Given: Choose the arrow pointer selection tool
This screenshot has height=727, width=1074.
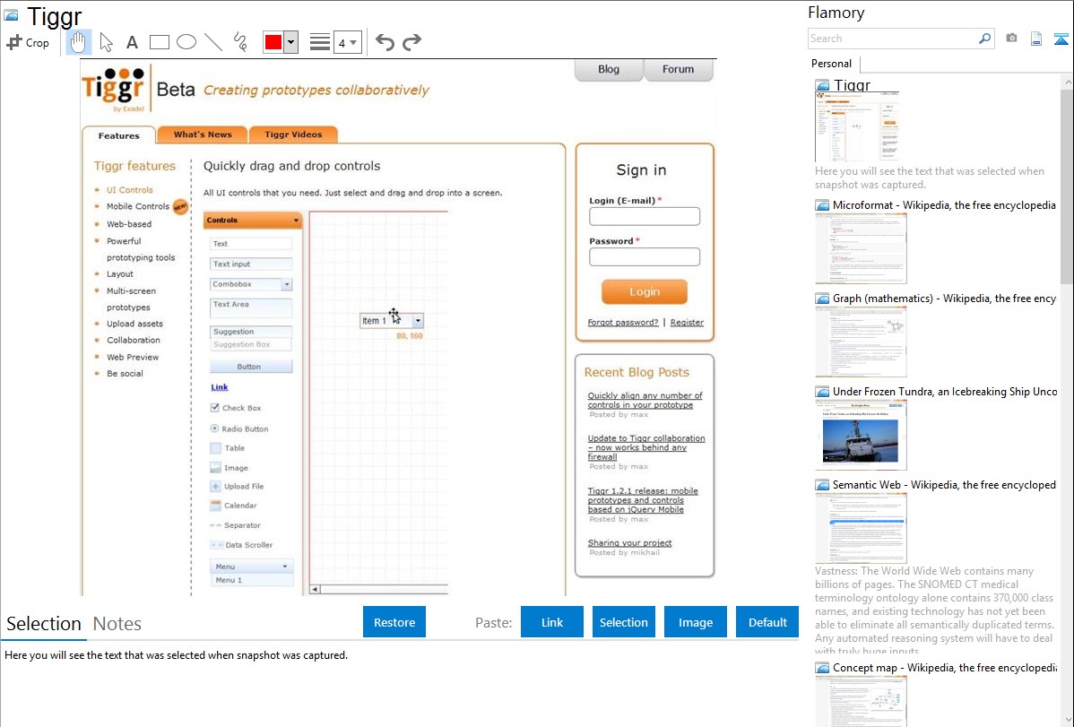Looking at the screenshot, I should 106,42.
